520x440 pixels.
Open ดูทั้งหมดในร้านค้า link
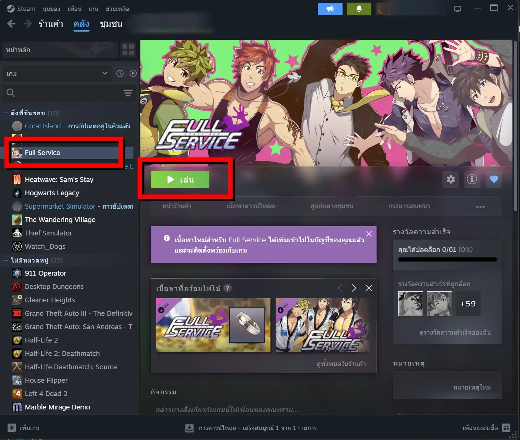pos(341,364)
